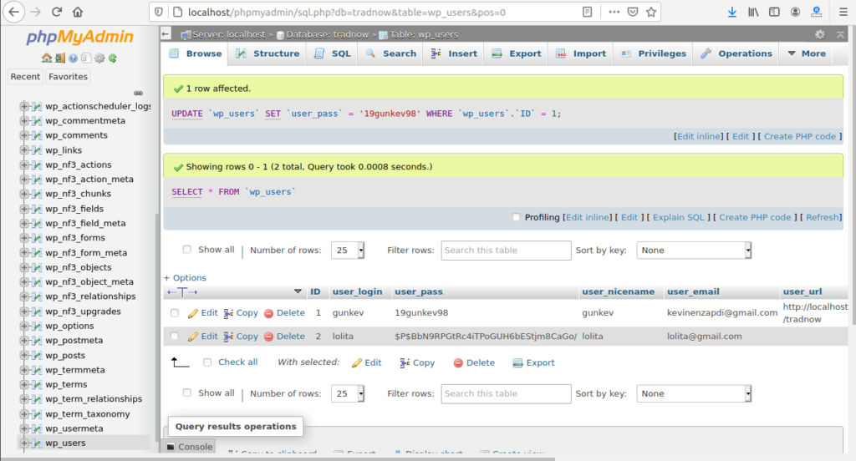This screenshot has height=461, width=856.
Task: Open the lower Number of rows dropdown
Action: click(348, 394)
